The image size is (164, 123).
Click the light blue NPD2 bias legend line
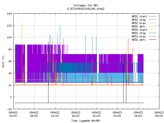153,23
